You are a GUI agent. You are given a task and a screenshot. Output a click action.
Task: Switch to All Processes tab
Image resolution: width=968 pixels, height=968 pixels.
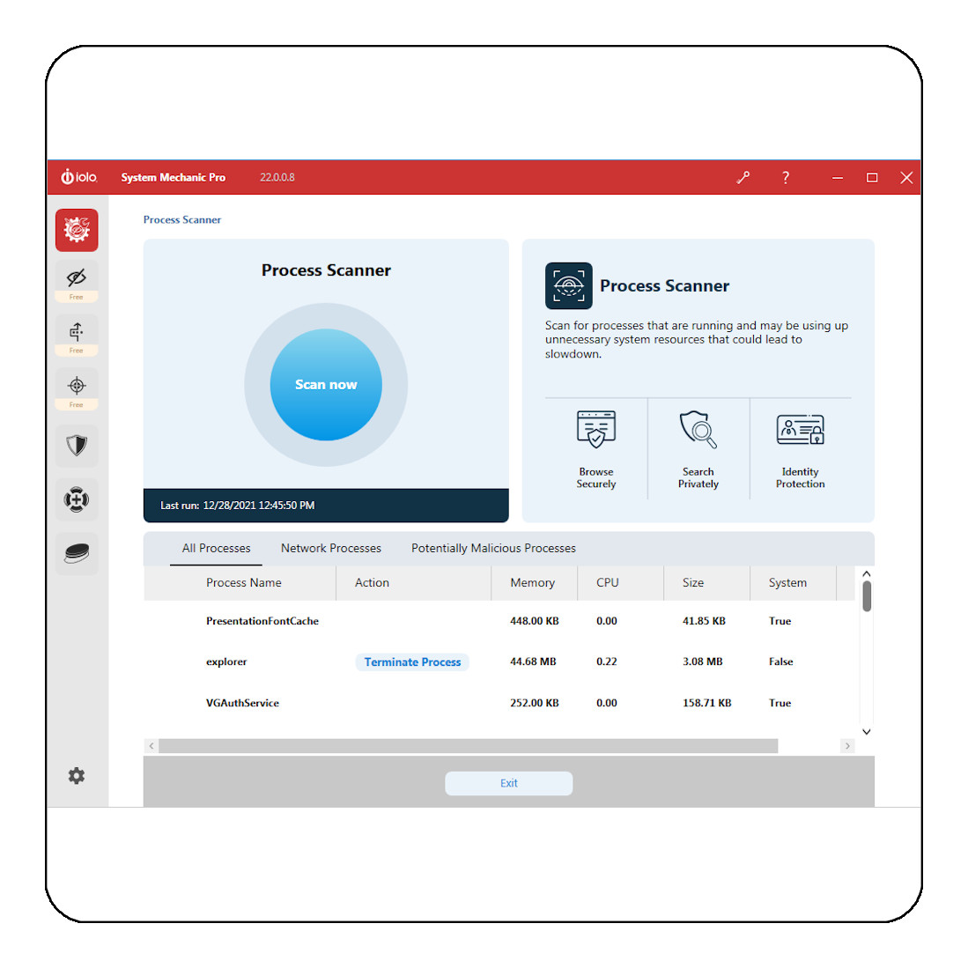point(216,548)
